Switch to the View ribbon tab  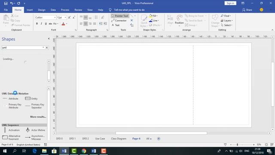tap(90, 10)
